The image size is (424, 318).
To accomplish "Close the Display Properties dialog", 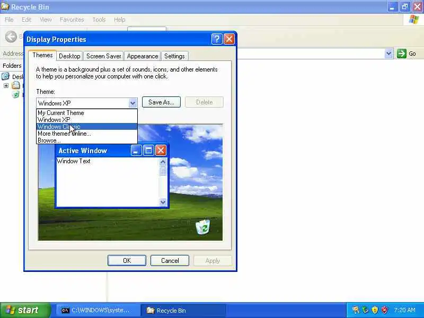I will tap(229, 39).
